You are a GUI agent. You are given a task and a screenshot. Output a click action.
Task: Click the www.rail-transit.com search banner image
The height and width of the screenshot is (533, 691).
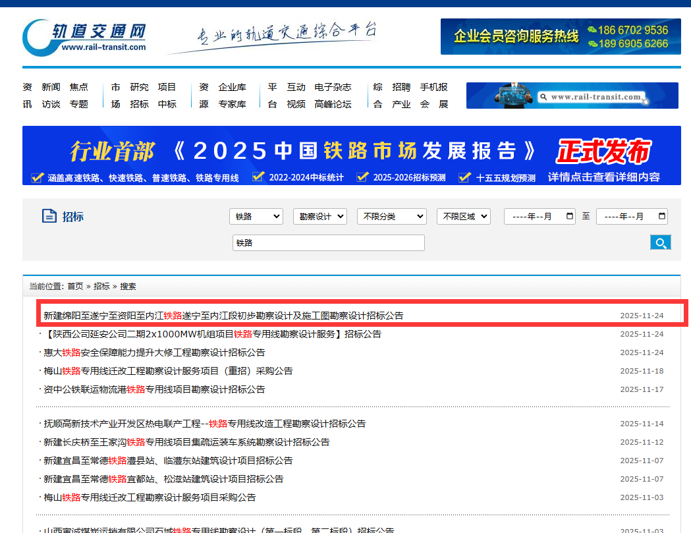[x=572, y=96]
